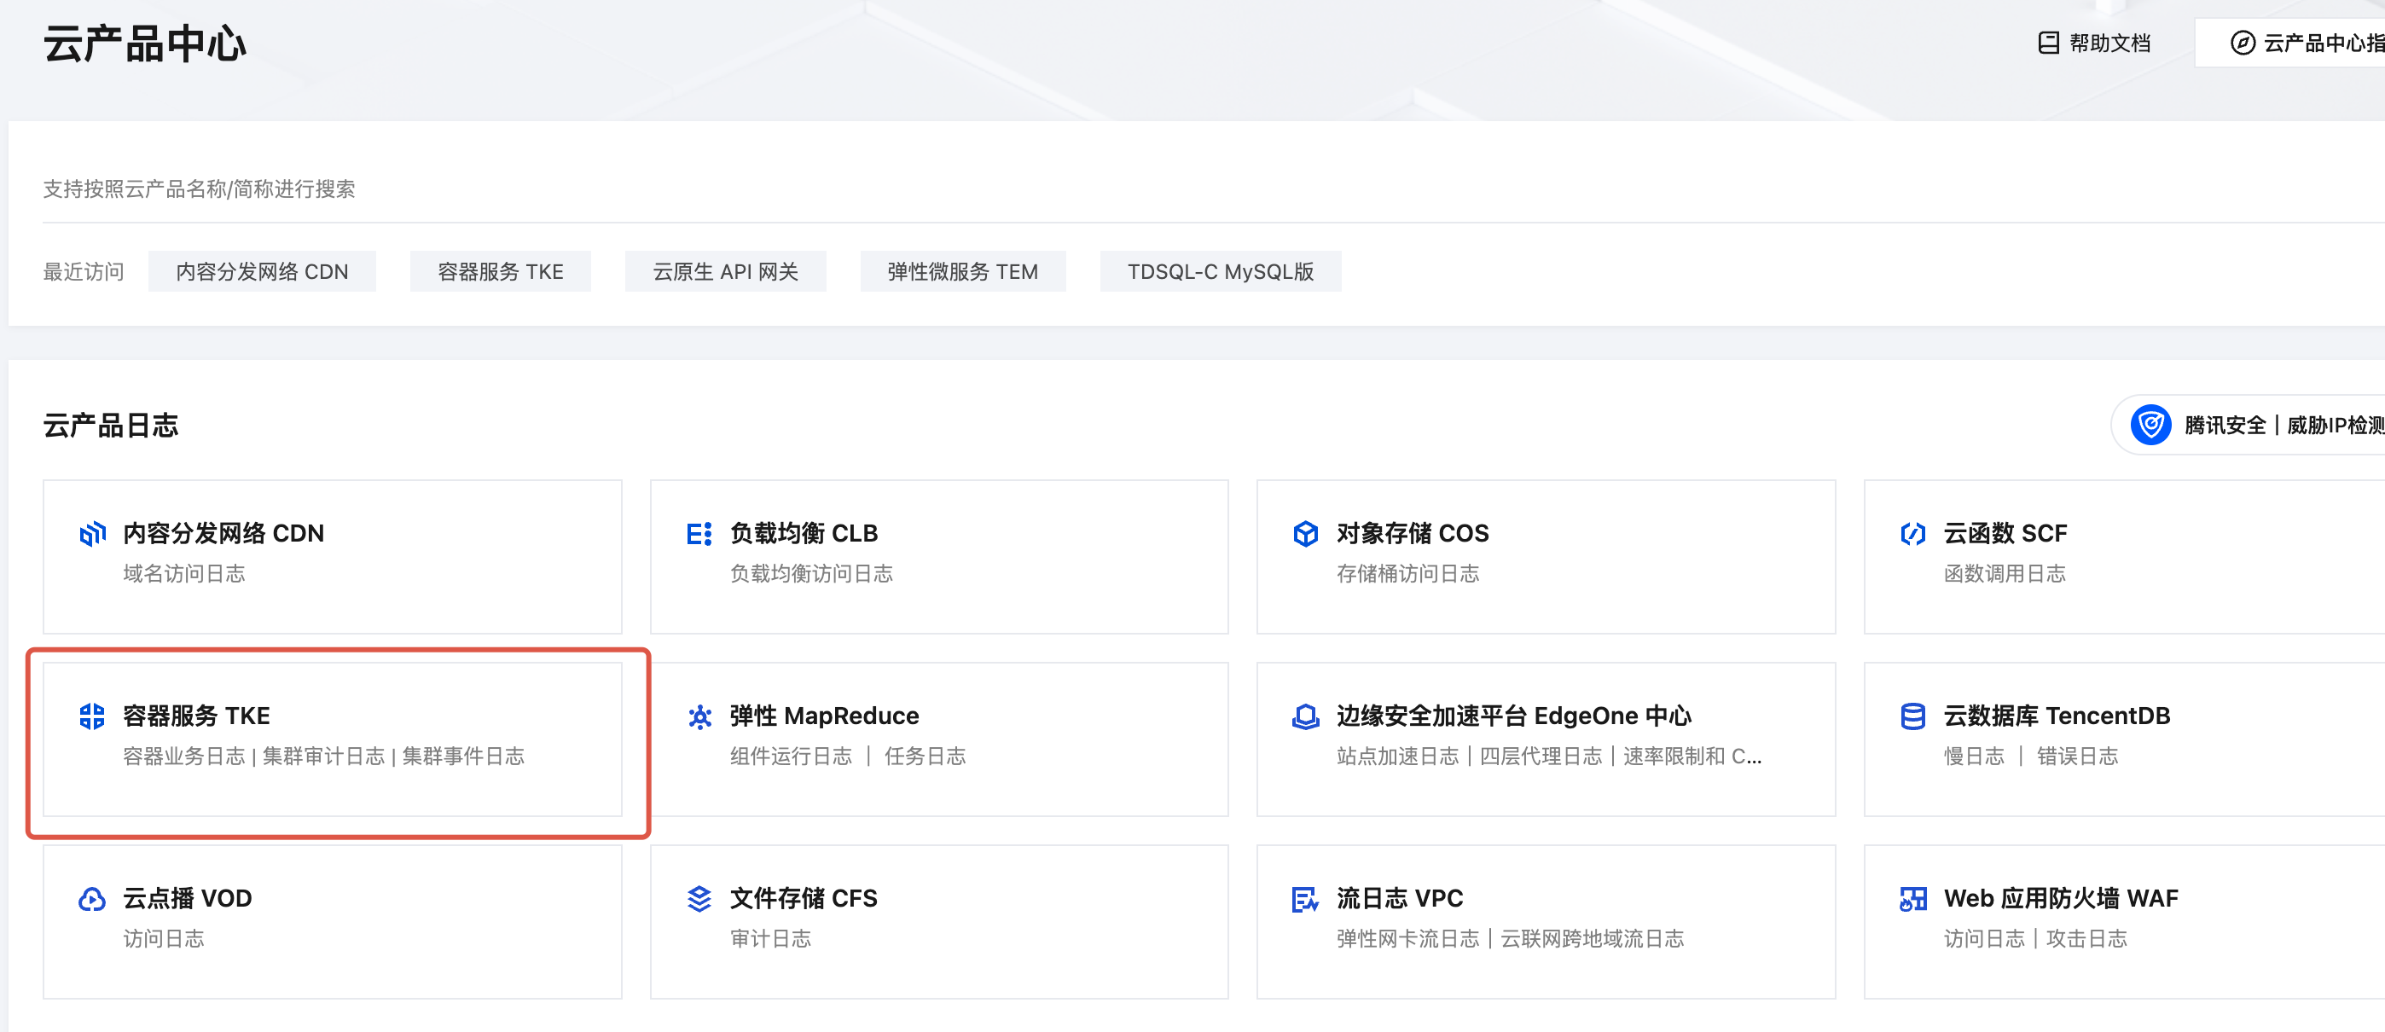Select recent tag 弹性微服务 TEM
The image size is (2385, 1032).
pyautogui.click(x=963, y=271)
